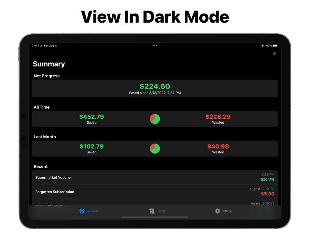This screenshot has height=232, width=310.
Task: Open the Settings gear icon
Action: point(218,211)
